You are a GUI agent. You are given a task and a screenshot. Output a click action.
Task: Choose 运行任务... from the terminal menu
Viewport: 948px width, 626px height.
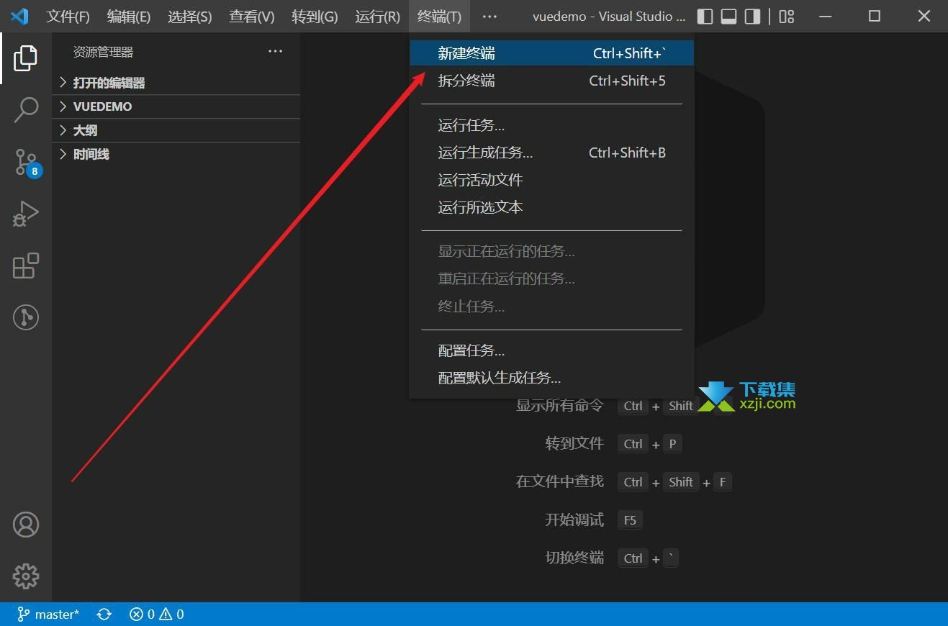click(552, 125)
